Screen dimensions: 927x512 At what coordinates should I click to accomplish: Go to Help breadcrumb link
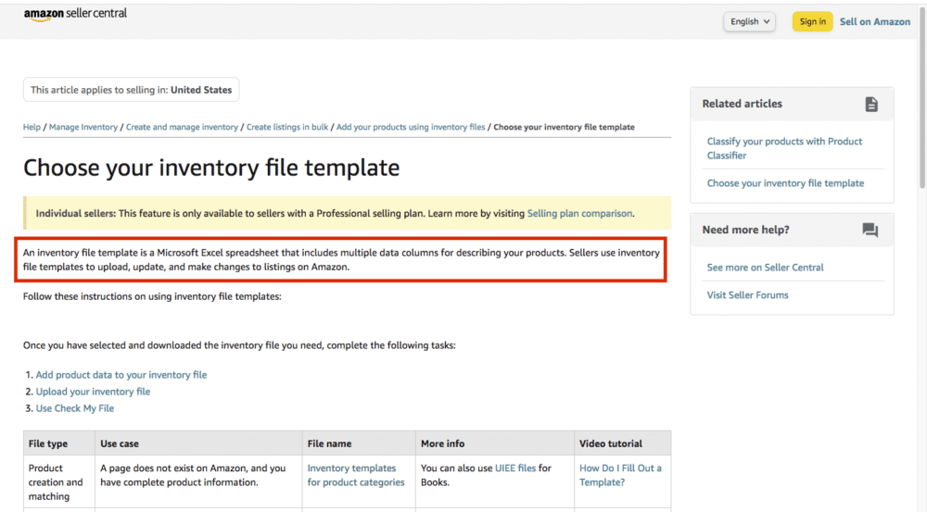point(32,127)
